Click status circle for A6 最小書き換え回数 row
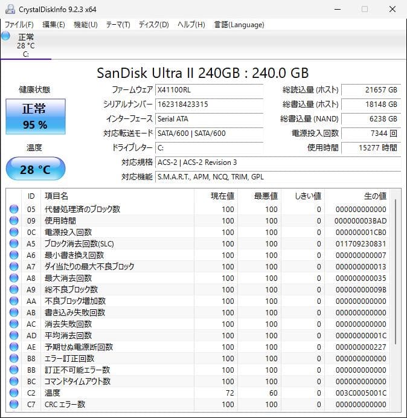This screenshot has height=418, width=407. (14, 255)
